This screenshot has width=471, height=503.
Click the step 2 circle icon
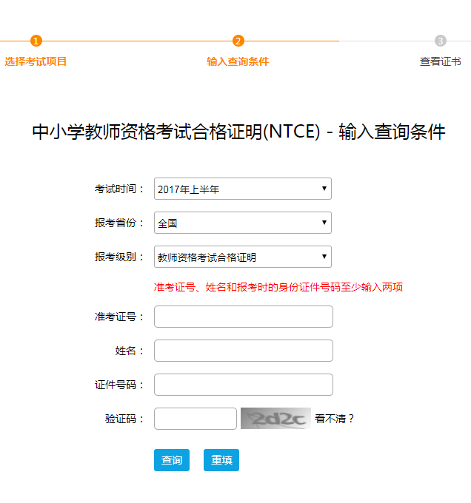point(238,41)
